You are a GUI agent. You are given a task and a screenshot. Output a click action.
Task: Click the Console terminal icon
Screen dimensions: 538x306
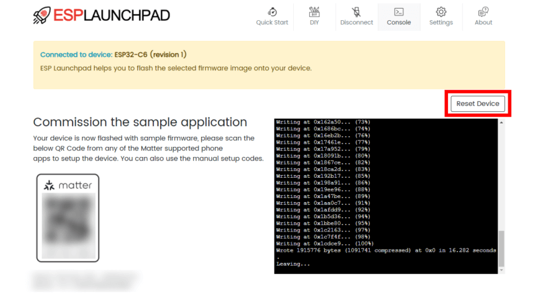(x=399, y=11)
